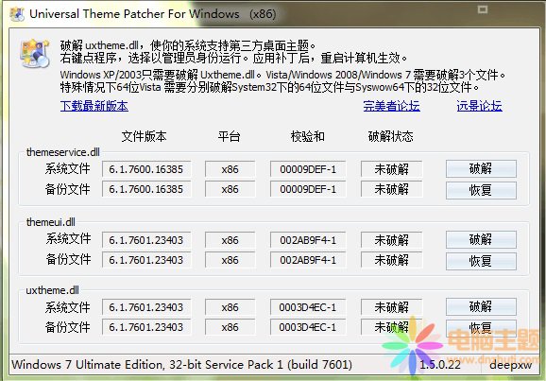Click uxtheme.dll system platform x86 field
This screenshot has height=381, width=546.
pos(230,307)
